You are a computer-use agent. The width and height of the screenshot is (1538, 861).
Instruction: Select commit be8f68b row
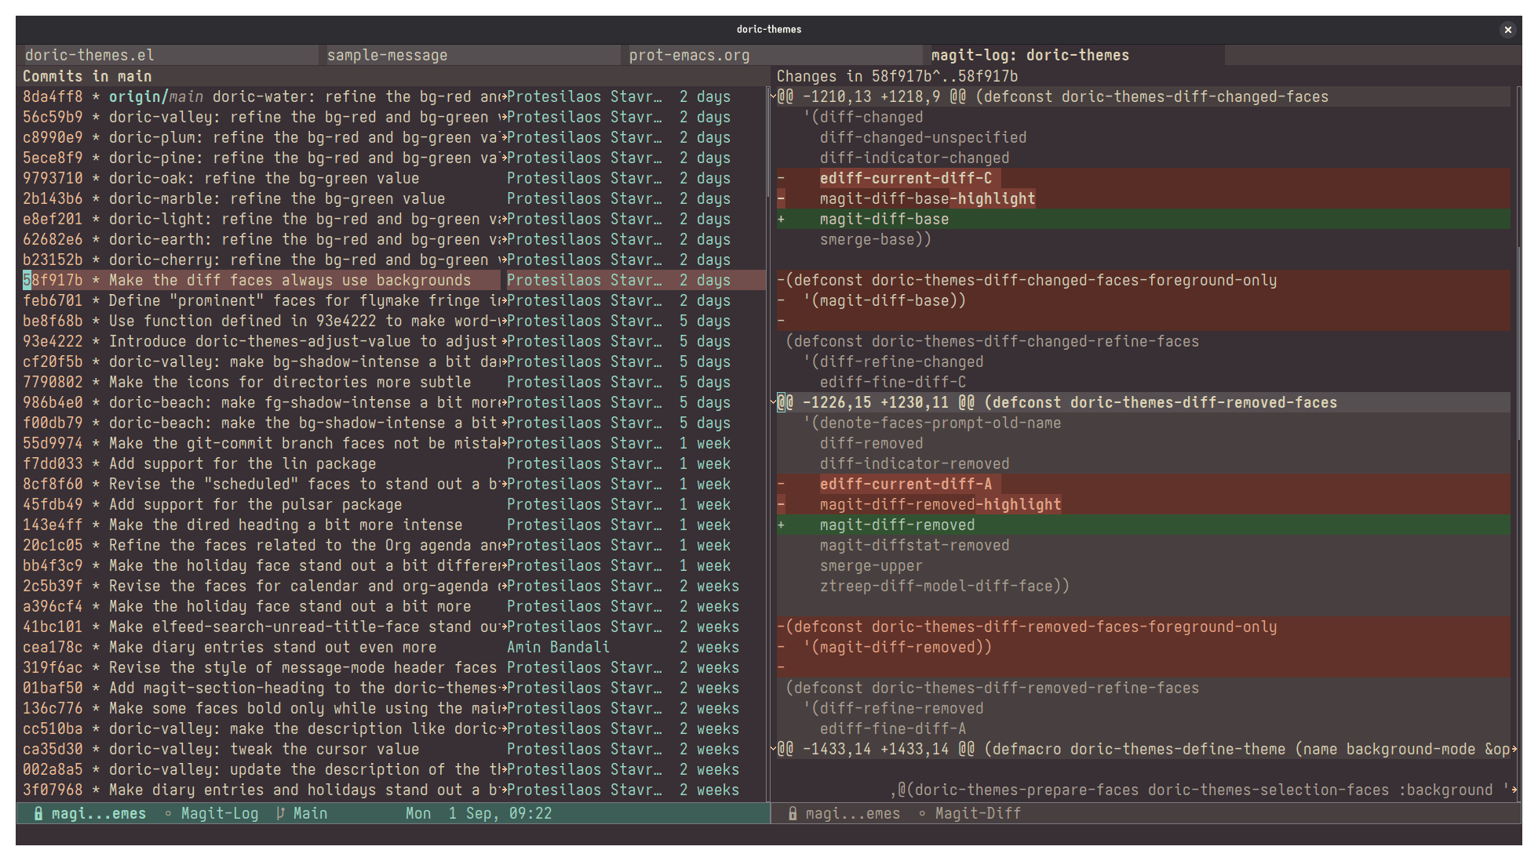392,321
